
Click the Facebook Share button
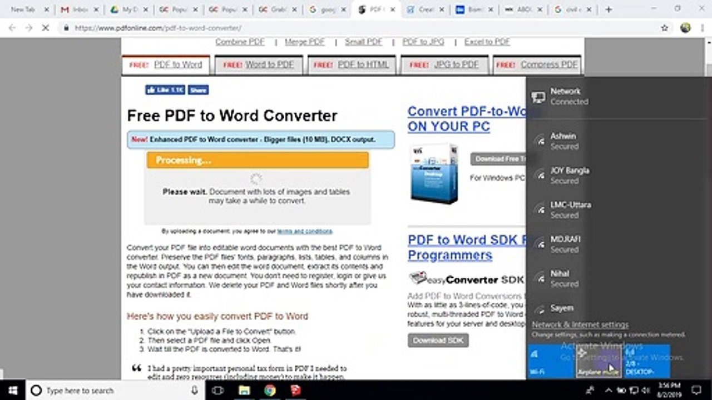198,89
